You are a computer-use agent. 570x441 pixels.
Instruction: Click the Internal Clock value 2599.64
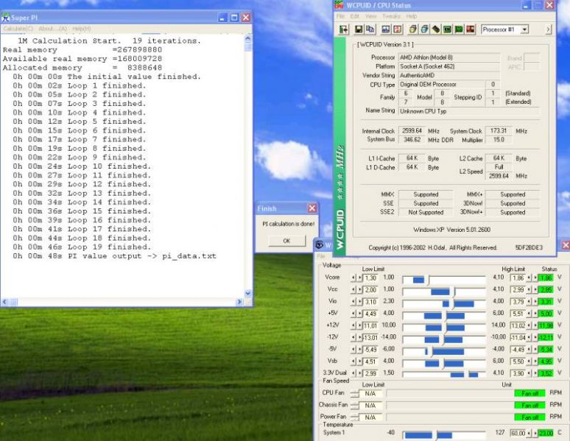[x=412, y=131]
